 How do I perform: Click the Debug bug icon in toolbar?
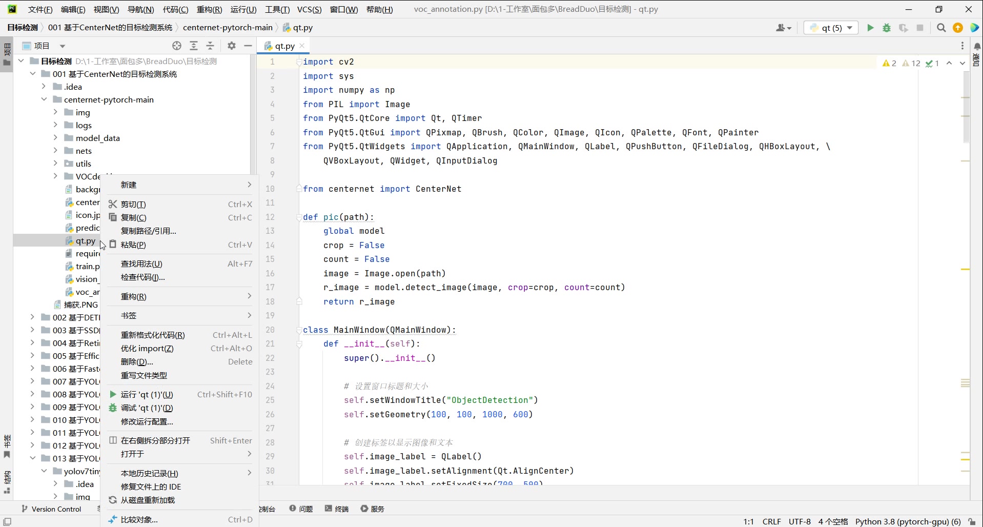point(887,28)
